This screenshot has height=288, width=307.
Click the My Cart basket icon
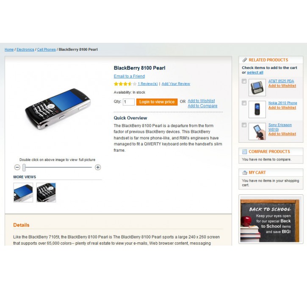point(245,173)
